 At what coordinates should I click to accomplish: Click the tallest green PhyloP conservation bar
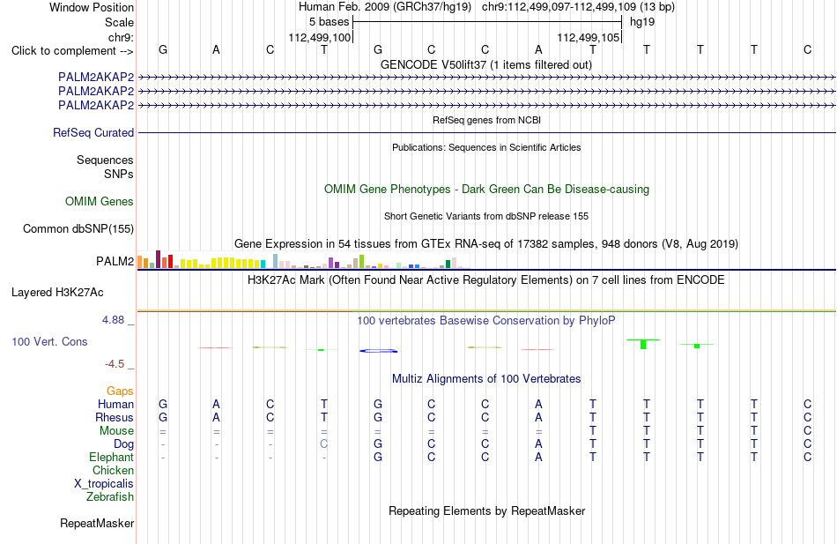click(643, 344)
